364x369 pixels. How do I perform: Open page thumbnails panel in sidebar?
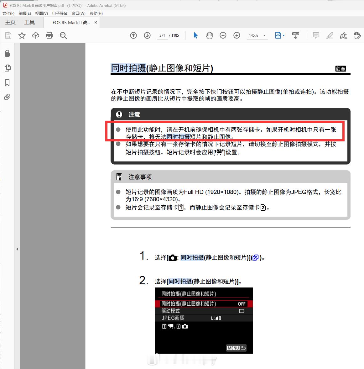(8, 68)
